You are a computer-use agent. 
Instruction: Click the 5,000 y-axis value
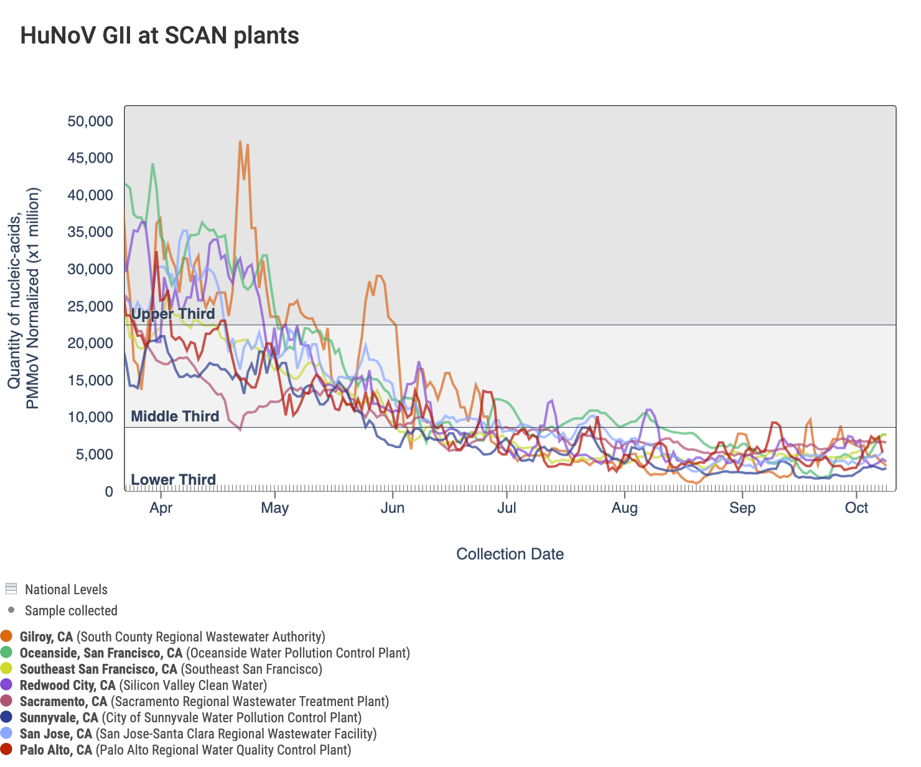click(x=95, y=454)
